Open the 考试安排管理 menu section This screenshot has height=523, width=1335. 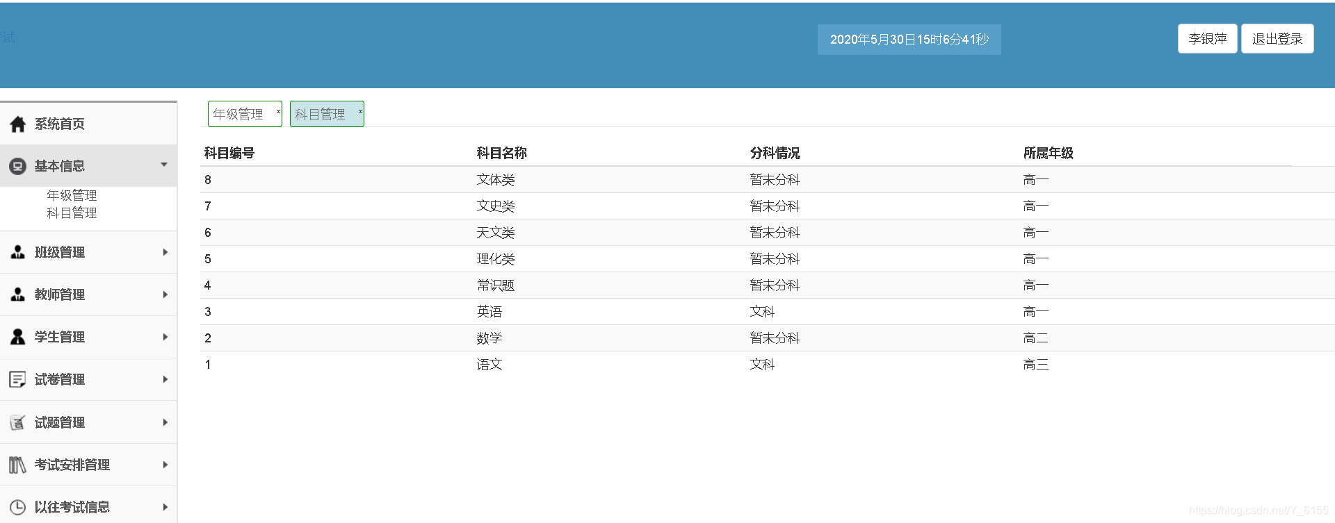(x=88, y=465)
